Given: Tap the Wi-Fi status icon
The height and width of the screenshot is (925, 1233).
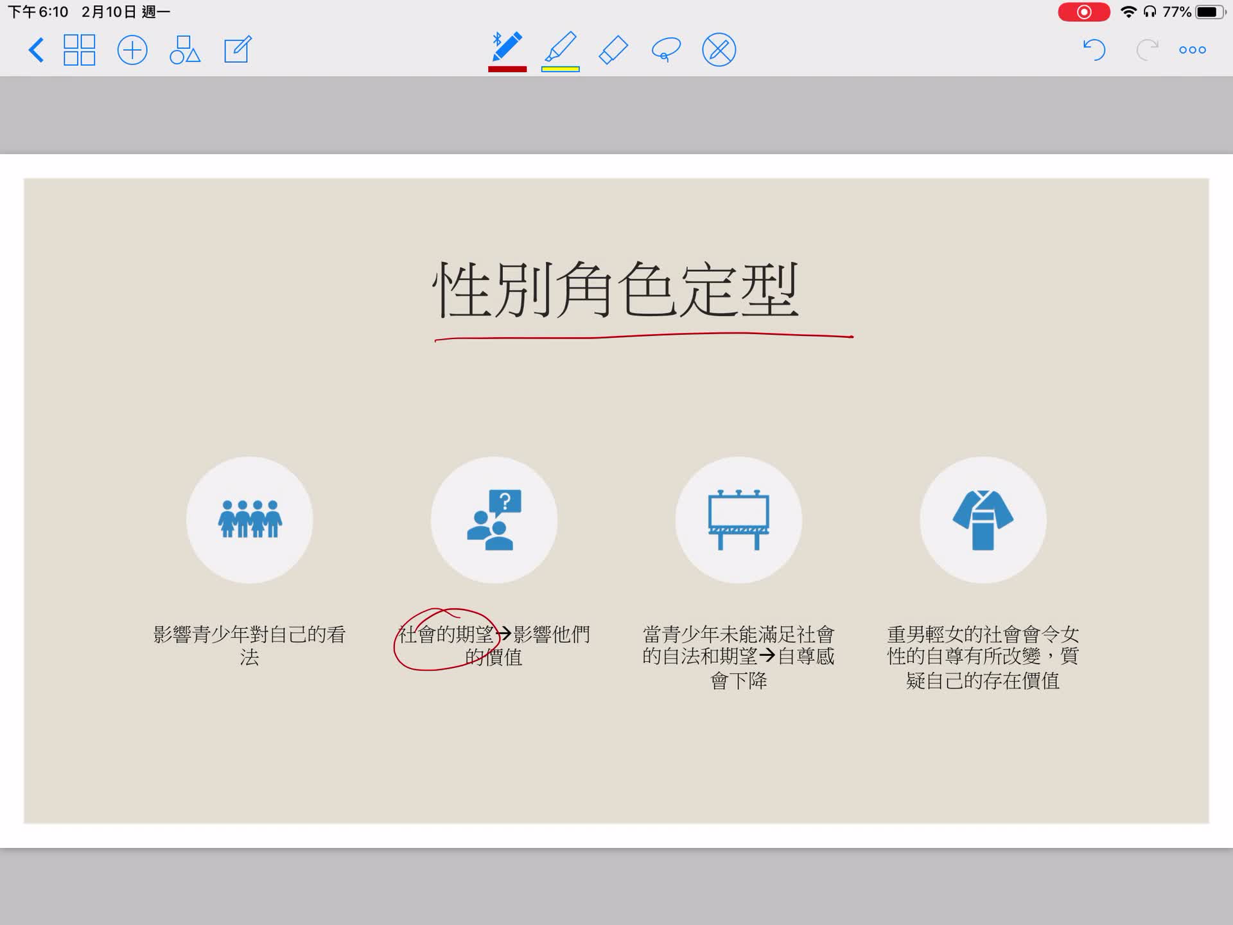Looking at the screenshot, I should [x=1128, y=11].
